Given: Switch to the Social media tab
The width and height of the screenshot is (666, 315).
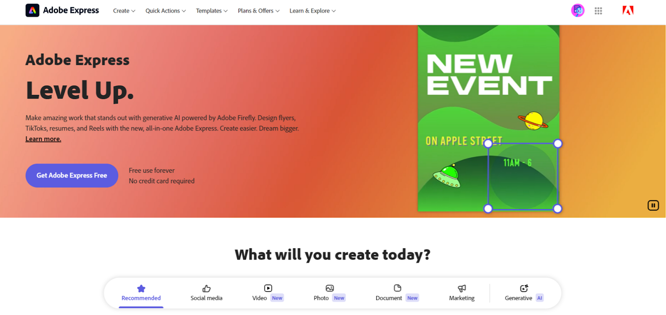Looking at the screenshot, I should click(x=206, y=293).
